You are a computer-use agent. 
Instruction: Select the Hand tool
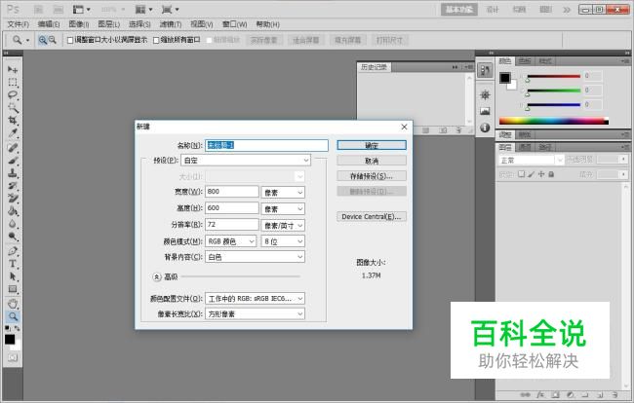pos(13,304)
